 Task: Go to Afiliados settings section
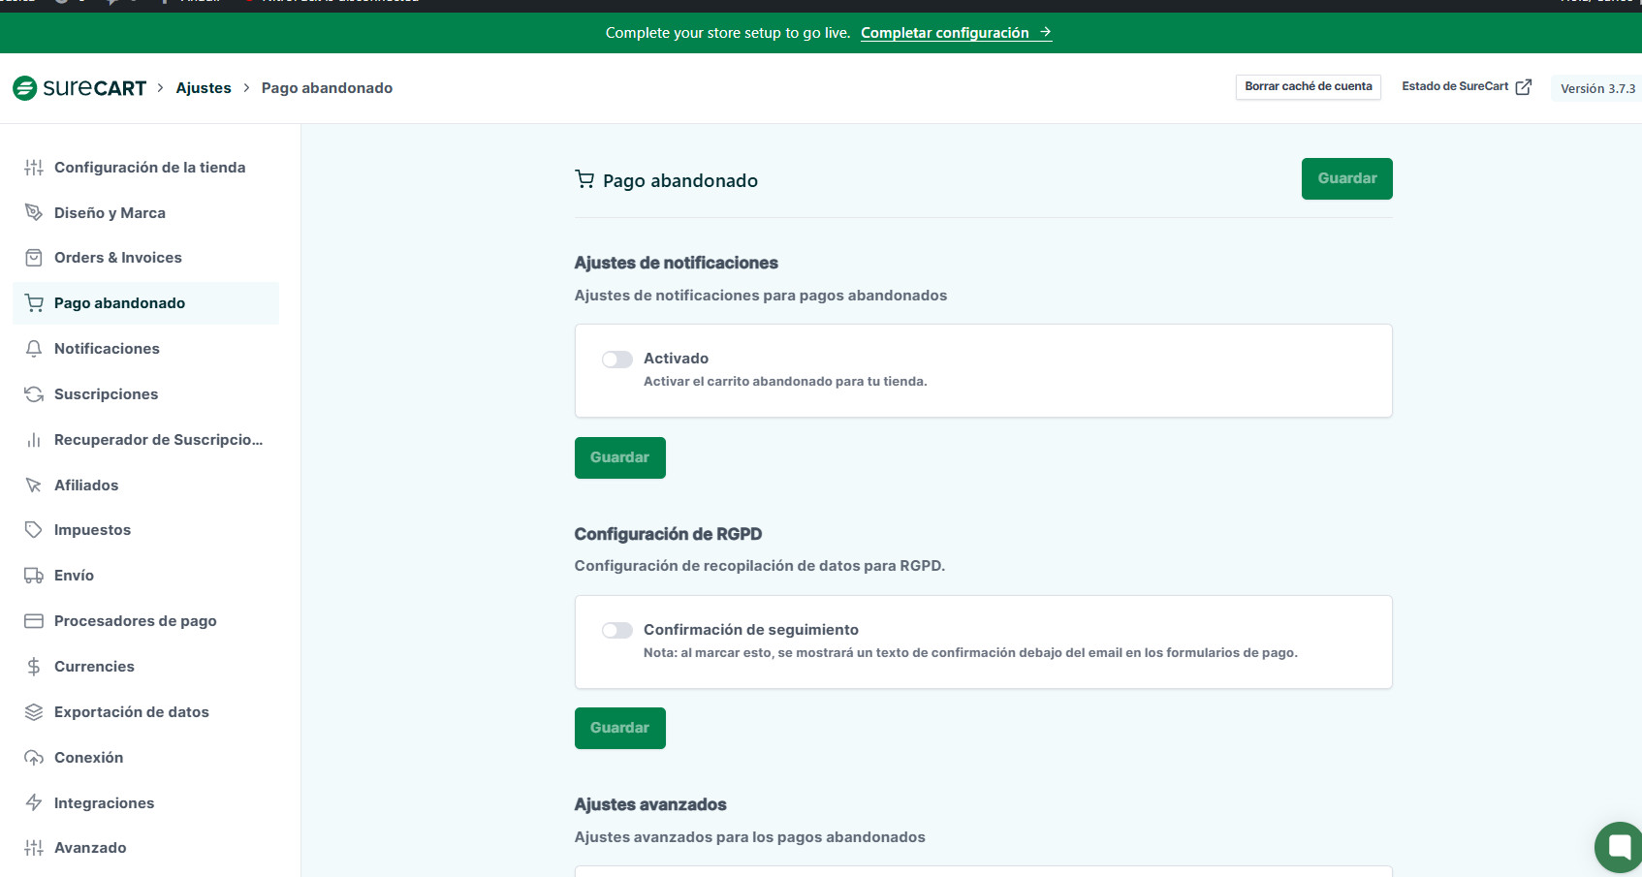pos(86,485)
